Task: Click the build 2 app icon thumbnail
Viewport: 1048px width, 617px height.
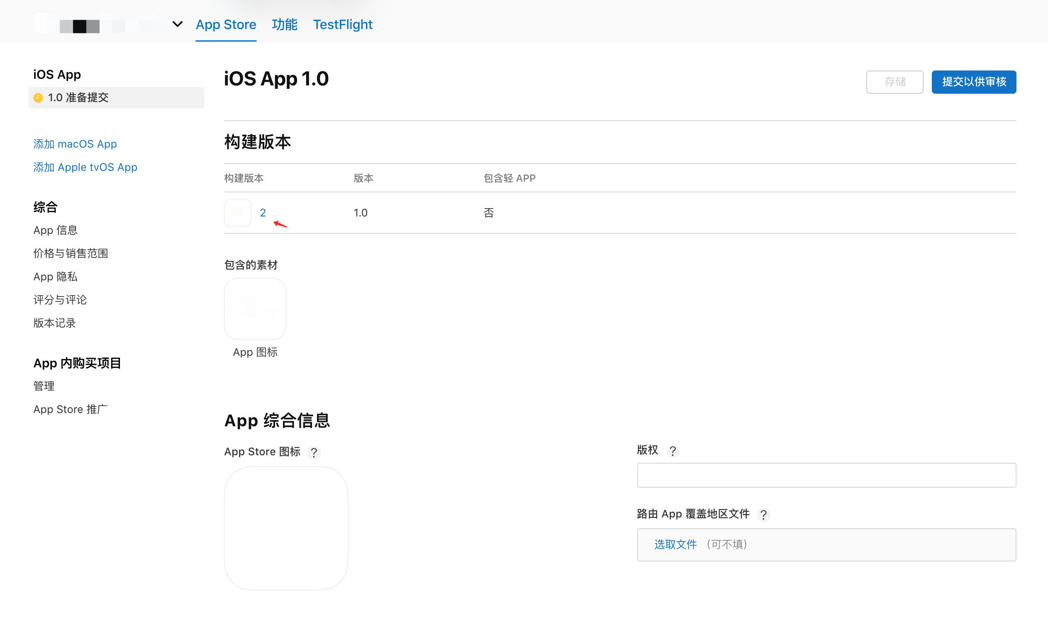Action: (x=237, y=213)
